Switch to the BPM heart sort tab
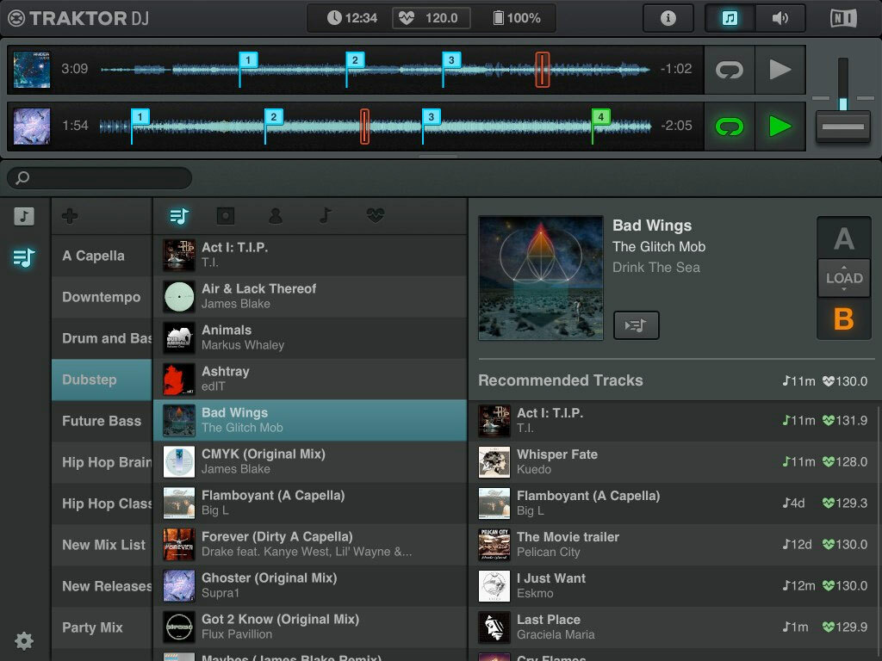Image resolution: width=882 pixels, height=661 pixels. pyautogui.click(x=376, y=214)
